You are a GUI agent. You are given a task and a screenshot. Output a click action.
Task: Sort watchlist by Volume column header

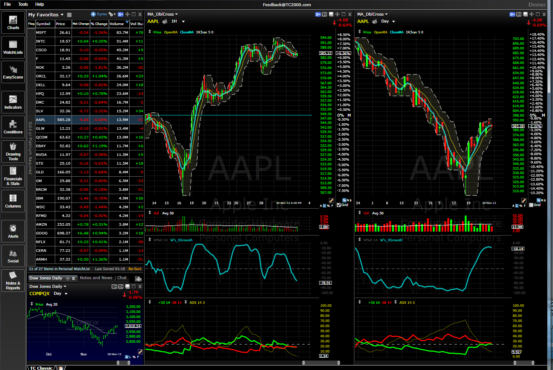click(x=119, y=24)
